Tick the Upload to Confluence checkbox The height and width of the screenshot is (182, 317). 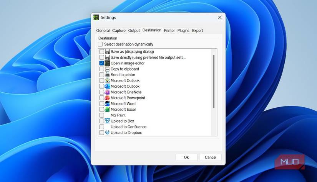pos(102,127)
